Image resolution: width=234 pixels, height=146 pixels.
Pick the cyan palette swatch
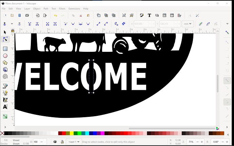(x=87, y=133)
